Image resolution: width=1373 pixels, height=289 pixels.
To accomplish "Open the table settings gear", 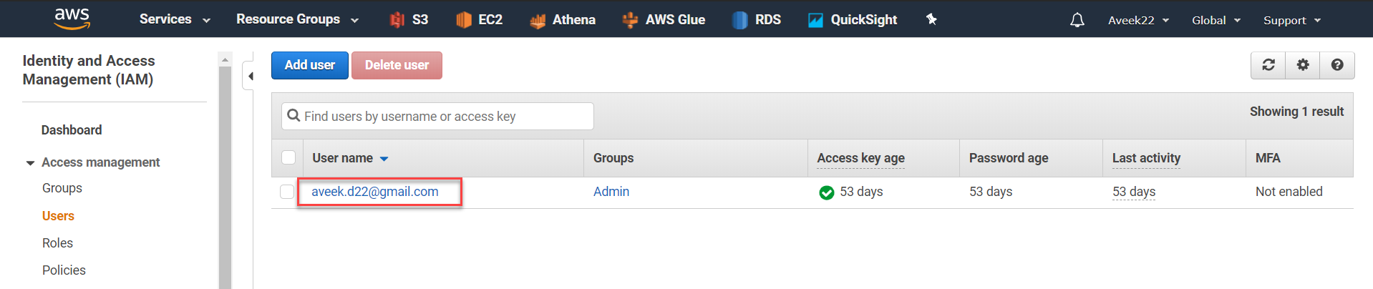I will (x=1303, y=65).
